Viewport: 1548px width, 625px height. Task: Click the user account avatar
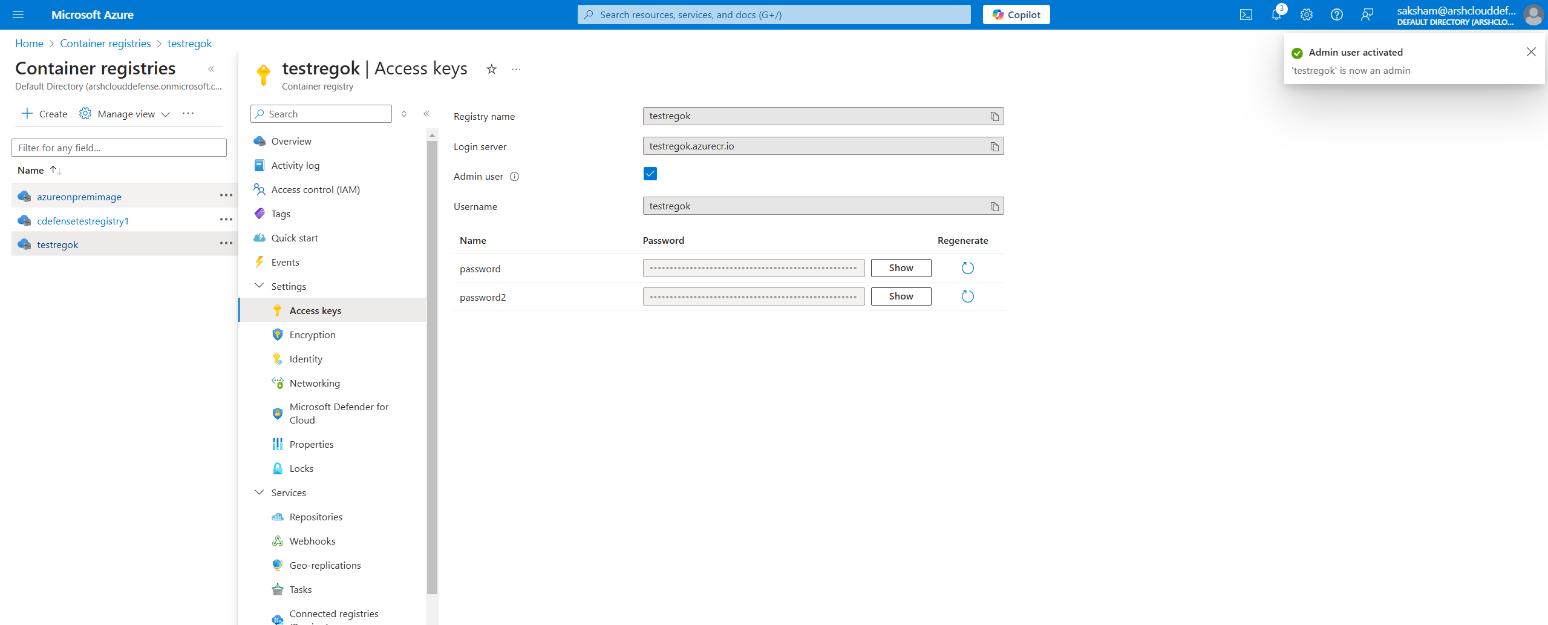pos(1533,15)
